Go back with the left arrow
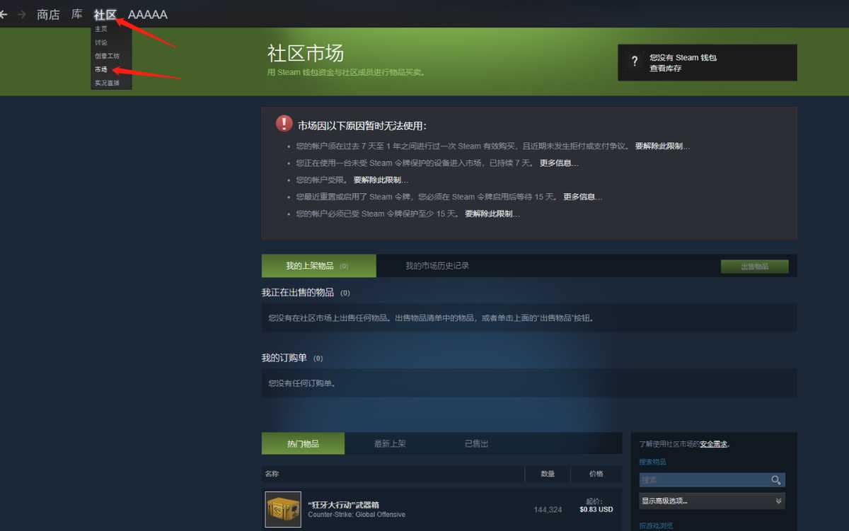Image resolution: width=849 pixels, height=531 pixels. click(x=4, y=14)
